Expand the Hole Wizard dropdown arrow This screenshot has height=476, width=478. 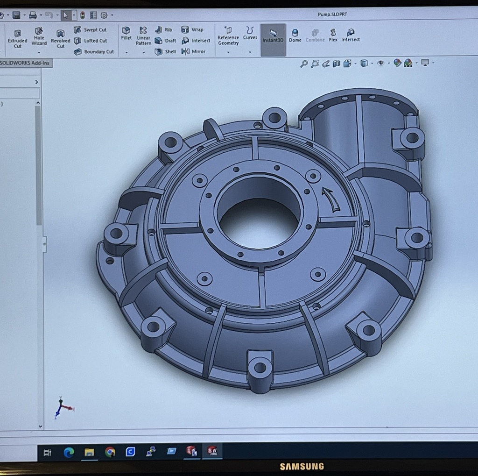coord(39,53)
